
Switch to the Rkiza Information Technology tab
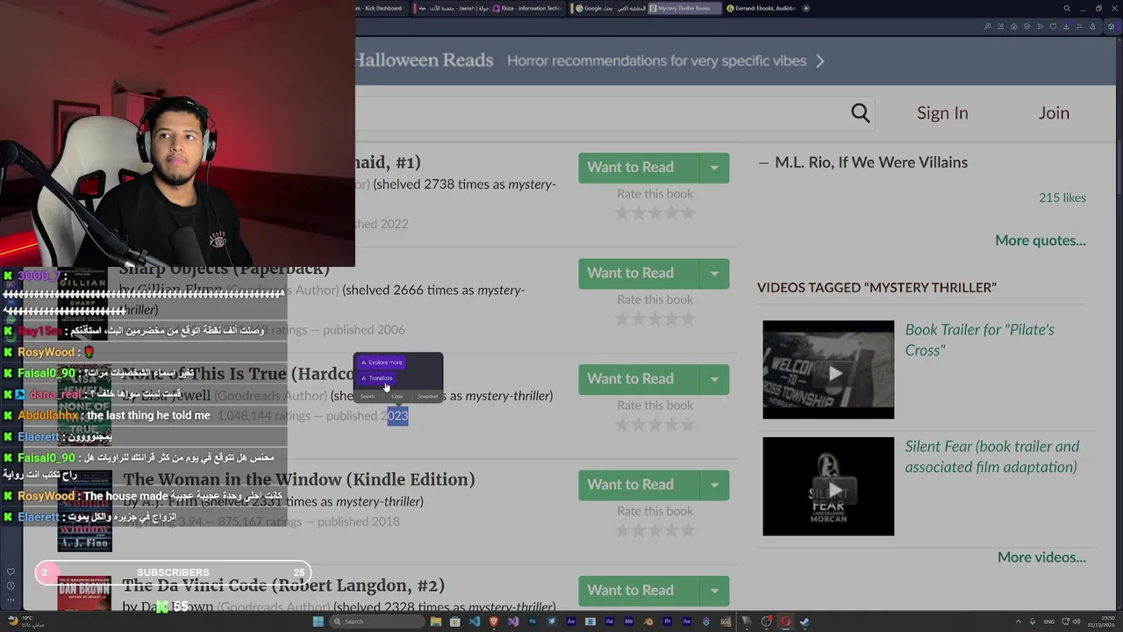click(529, 8)
